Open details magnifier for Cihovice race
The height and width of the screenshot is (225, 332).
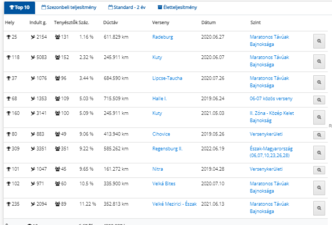(319, 135)
